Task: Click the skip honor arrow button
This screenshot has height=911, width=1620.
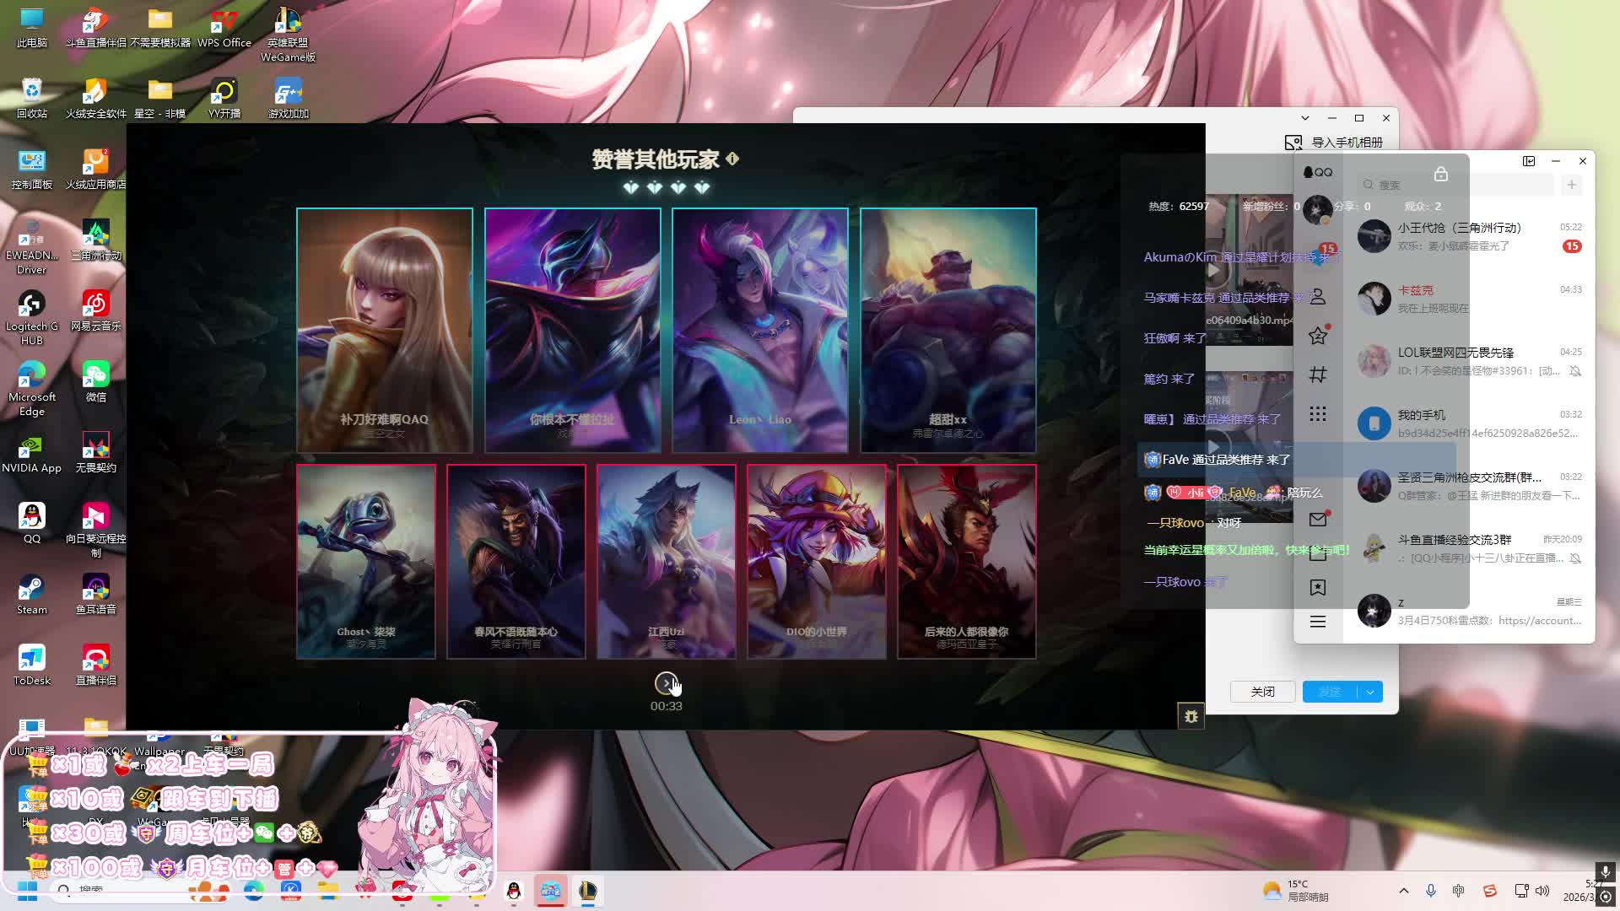Action: 666,682
